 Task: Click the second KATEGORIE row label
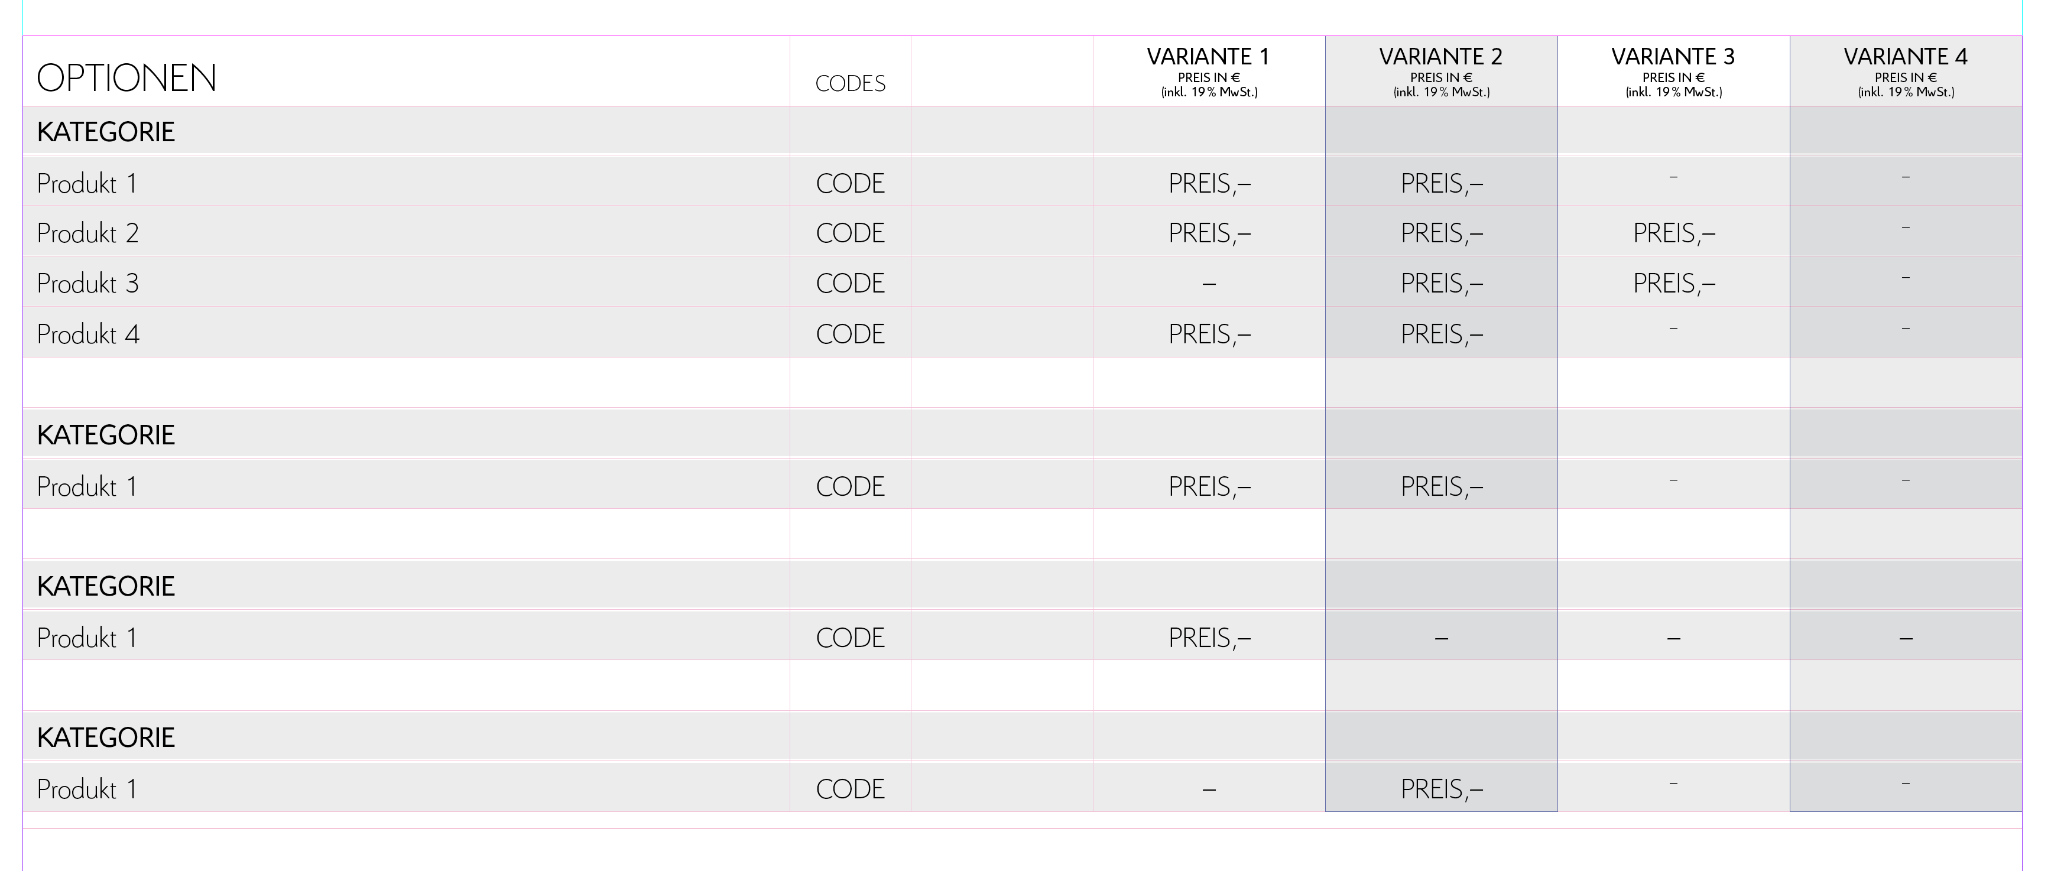(106, 435)
